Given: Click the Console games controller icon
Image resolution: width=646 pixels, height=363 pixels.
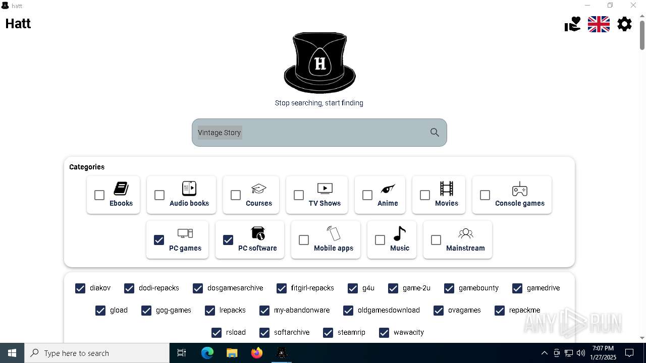Looking at the screenshot, I should (520, 189).
